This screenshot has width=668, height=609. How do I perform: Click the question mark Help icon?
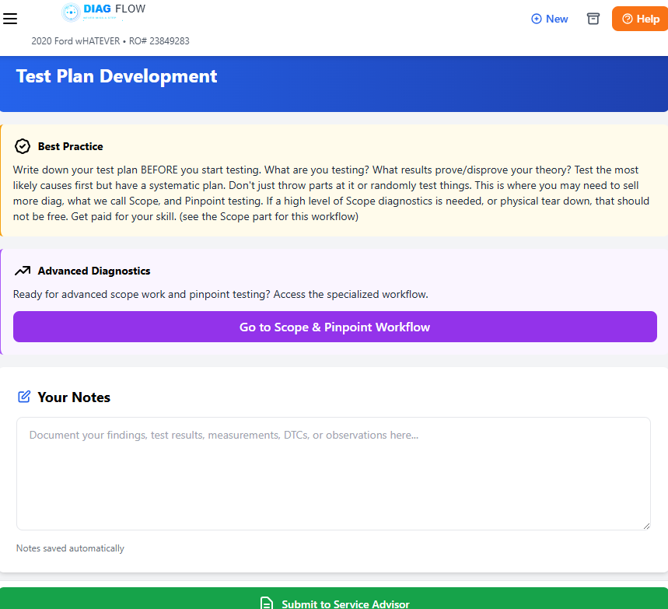click(x=627, y=19)
